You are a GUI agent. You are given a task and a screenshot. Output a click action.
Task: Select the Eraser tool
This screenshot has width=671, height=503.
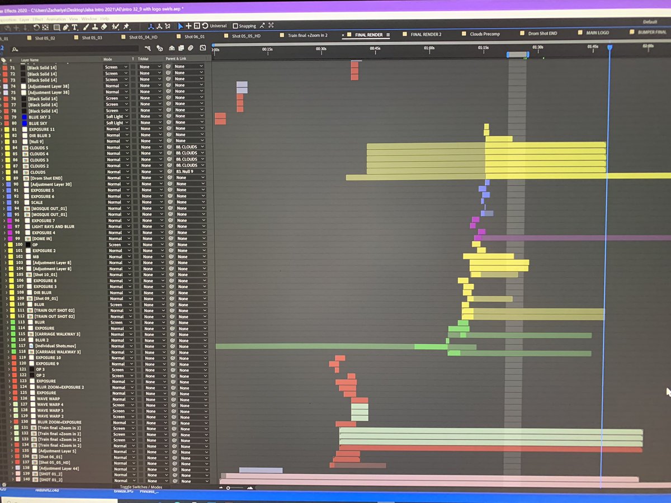(104, 27)
